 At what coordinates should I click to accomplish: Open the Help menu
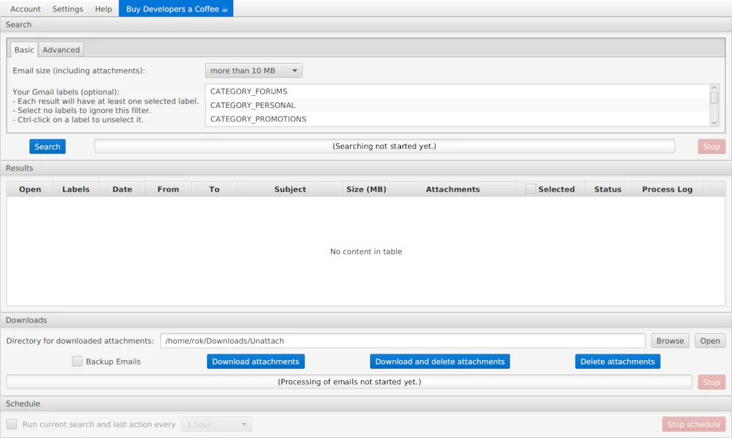103,9
